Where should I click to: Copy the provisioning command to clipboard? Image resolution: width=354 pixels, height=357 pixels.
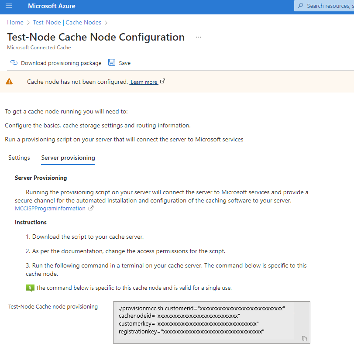(x=304, y=338)
